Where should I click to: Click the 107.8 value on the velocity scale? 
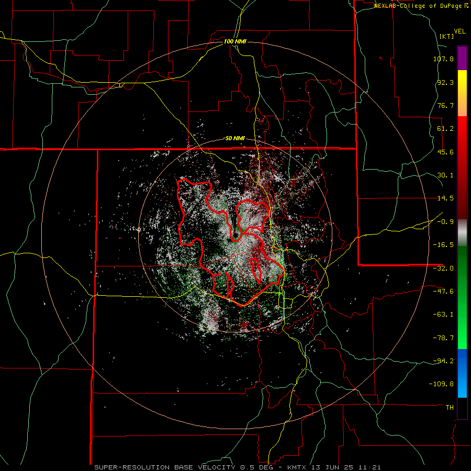(x=443, y=59)
